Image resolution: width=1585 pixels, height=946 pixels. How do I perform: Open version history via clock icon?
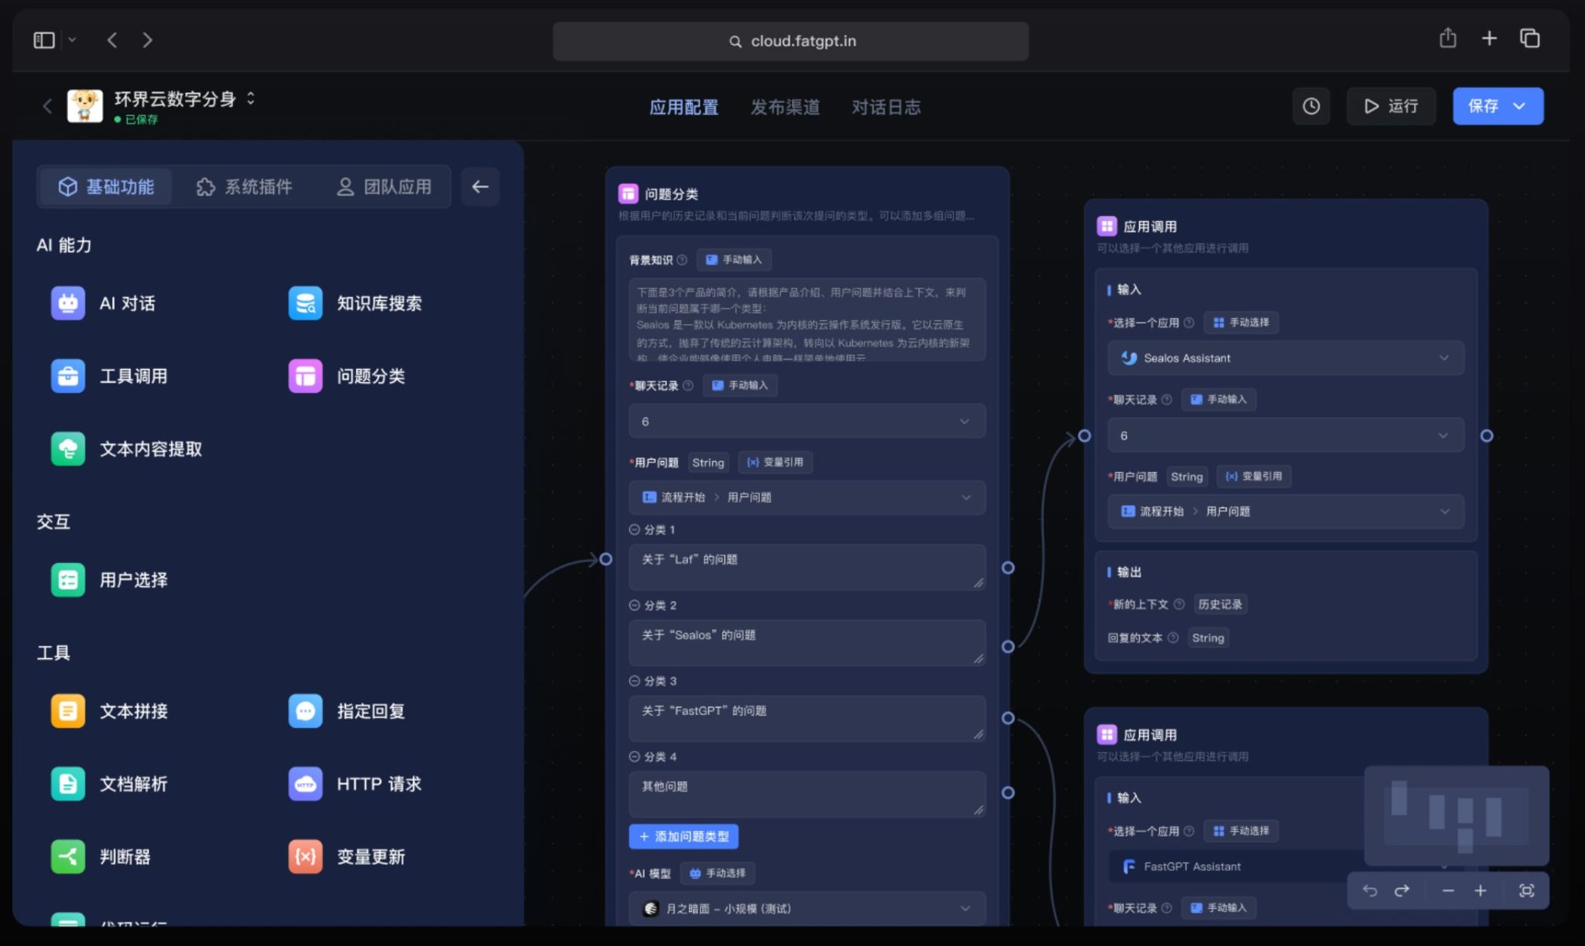coord(1311,106)
